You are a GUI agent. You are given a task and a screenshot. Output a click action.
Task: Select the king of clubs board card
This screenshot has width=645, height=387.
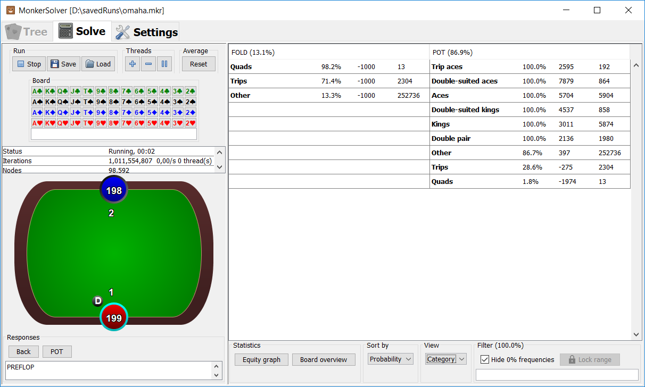(x=50, y=91)
